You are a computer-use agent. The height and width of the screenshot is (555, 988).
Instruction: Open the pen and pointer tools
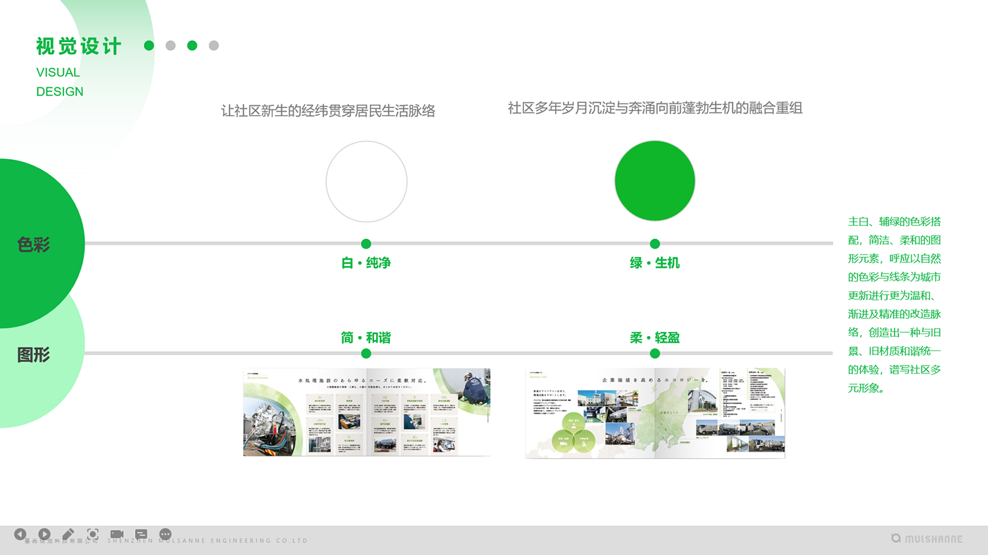[x=69, y=534]
